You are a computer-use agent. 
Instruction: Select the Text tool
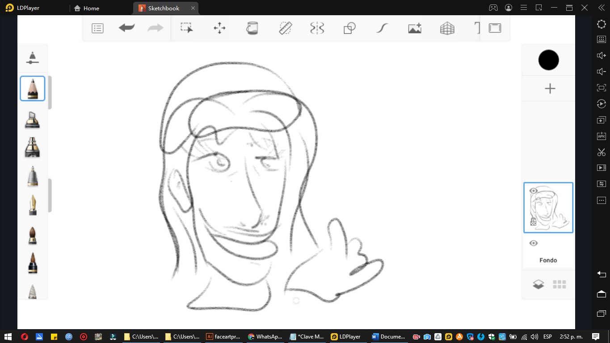click(477, 28)
